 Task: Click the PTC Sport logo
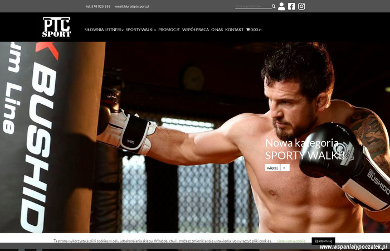(x=57, y=27)
